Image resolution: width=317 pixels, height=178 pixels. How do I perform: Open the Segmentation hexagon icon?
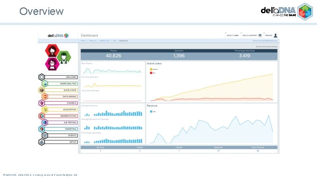point(42,116)
